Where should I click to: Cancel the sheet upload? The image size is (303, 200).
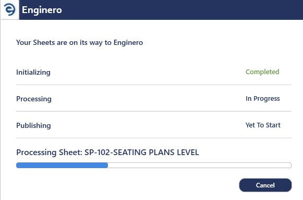coord(265,185)
